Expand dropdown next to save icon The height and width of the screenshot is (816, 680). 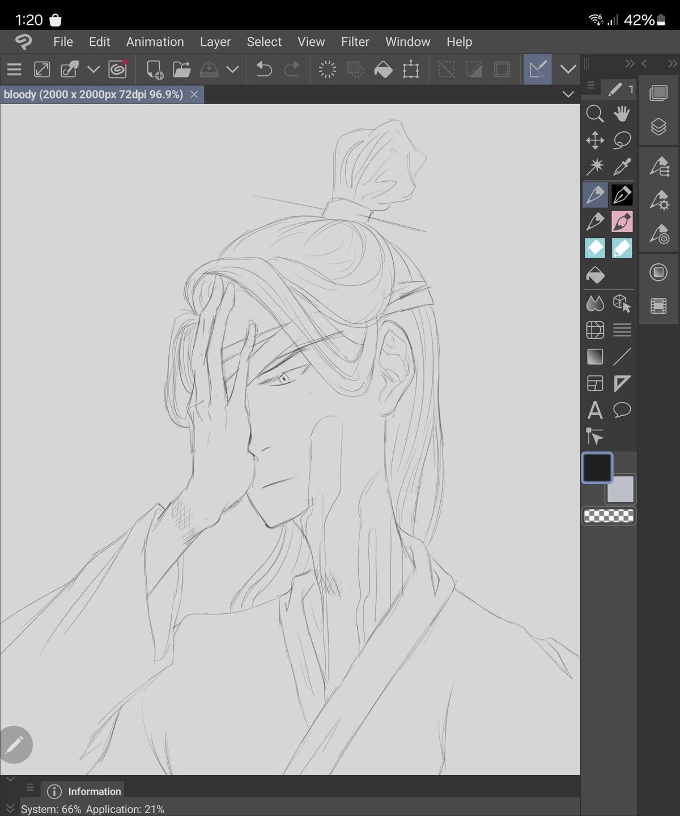click(232, 70)
